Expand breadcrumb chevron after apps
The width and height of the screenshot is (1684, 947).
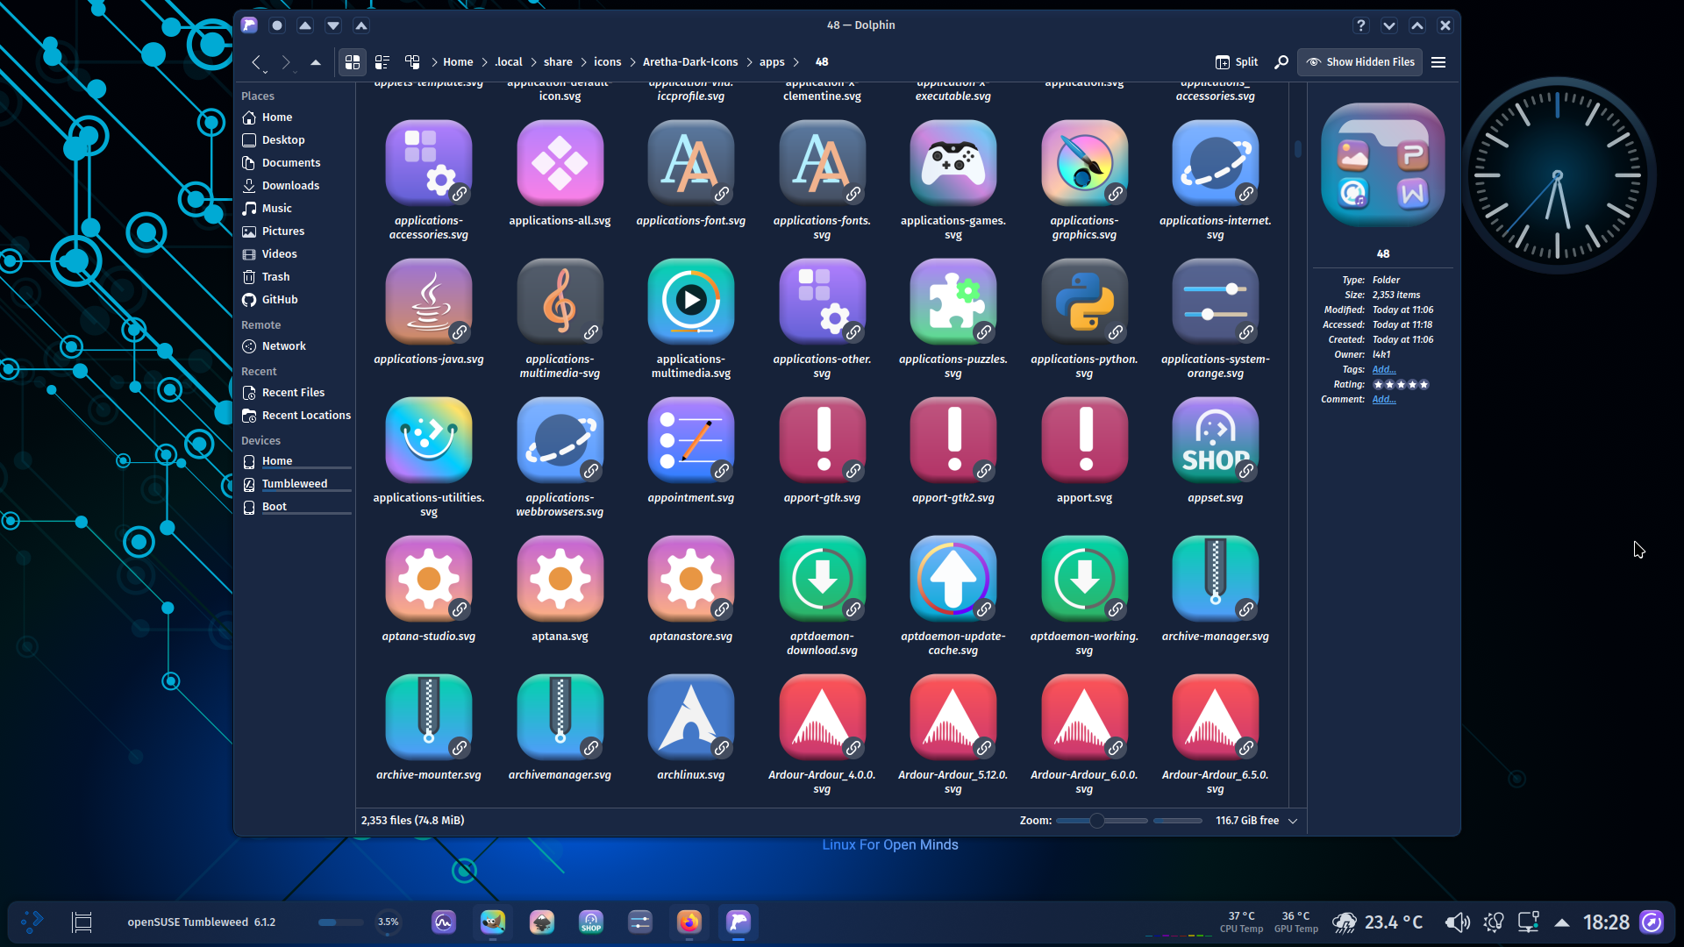point(796,62)
